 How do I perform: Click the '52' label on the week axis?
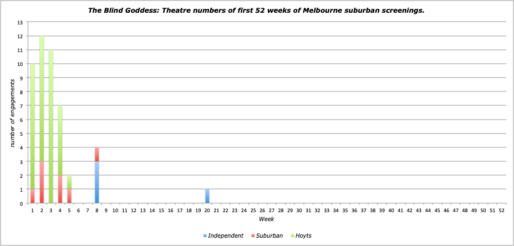click(x=501, y=211)
